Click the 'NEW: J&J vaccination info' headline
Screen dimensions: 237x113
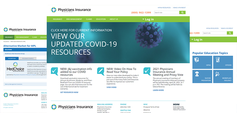[76, 72]
